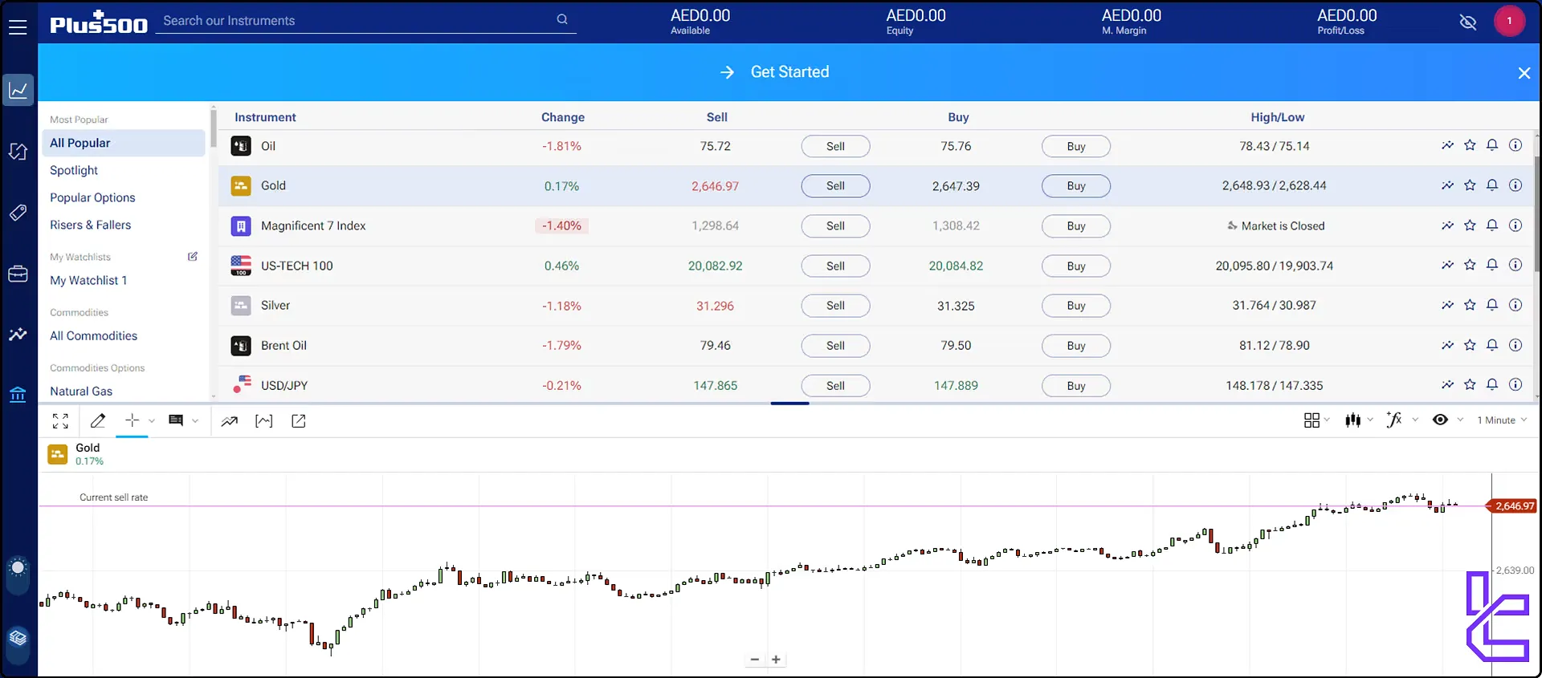
Task: Click the instrument list scrollbar
Action: [1537, 213]
